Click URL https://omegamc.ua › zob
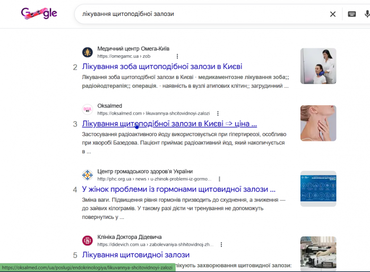This screenshot has width=370, height=272. tap(124, 56)
